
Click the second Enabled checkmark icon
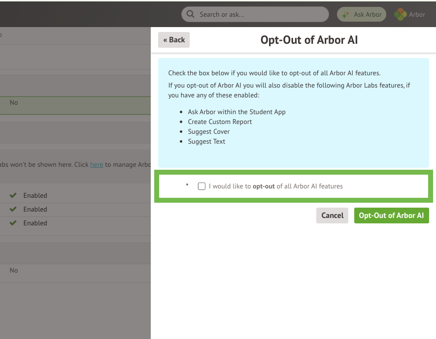click(x=13, y=209)
